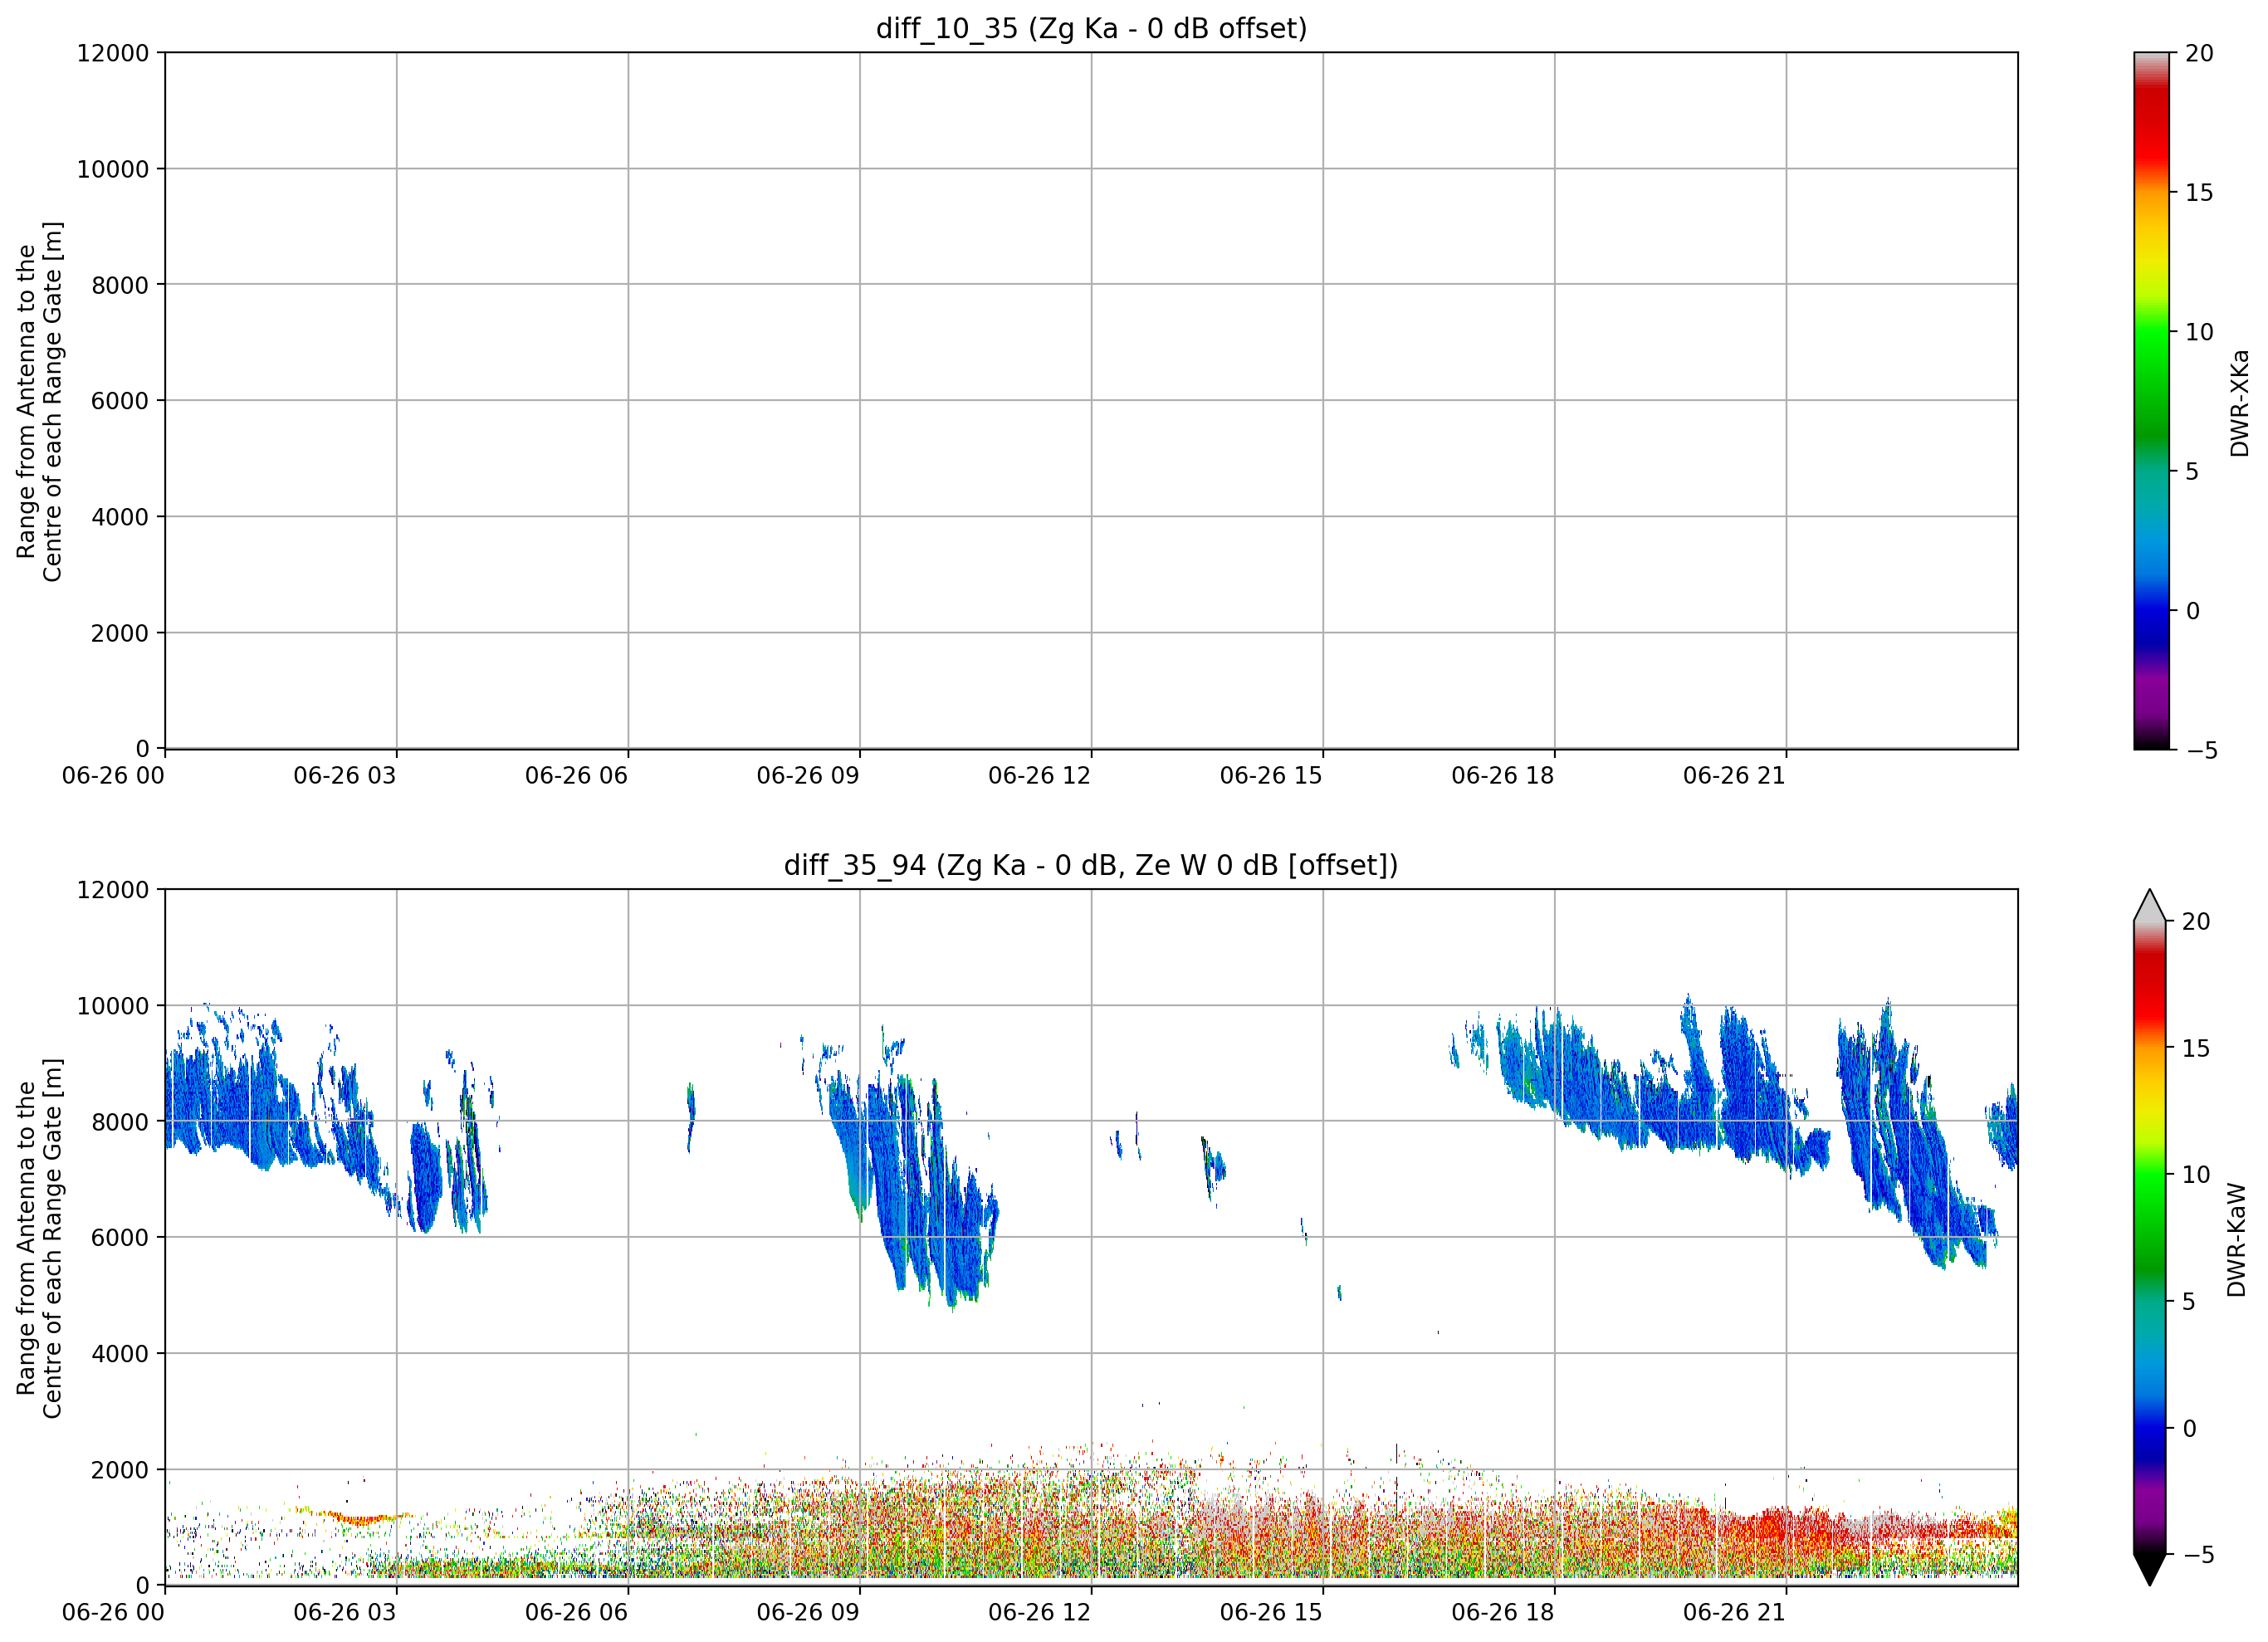Click the diff_10_35 plot title
The height and width of the screenshot is (1642, 2268).
1091,28
